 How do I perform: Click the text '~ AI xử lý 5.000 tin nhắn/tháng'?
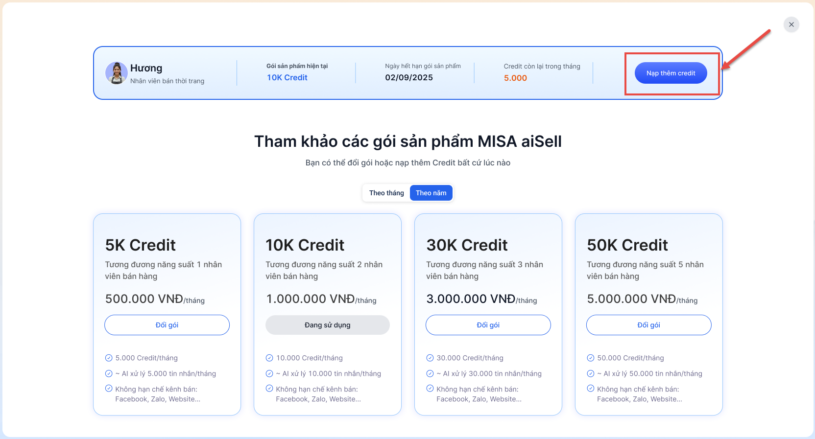[x=166, y=373]
